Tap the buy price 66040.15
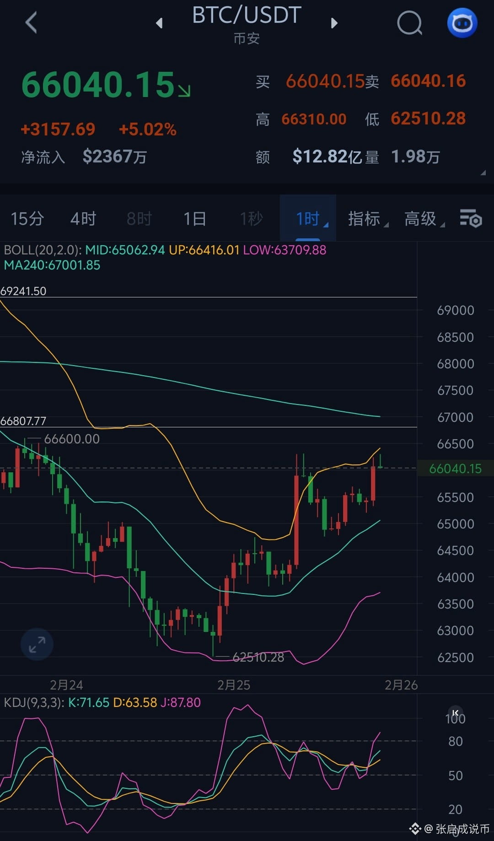 point(325,81)
